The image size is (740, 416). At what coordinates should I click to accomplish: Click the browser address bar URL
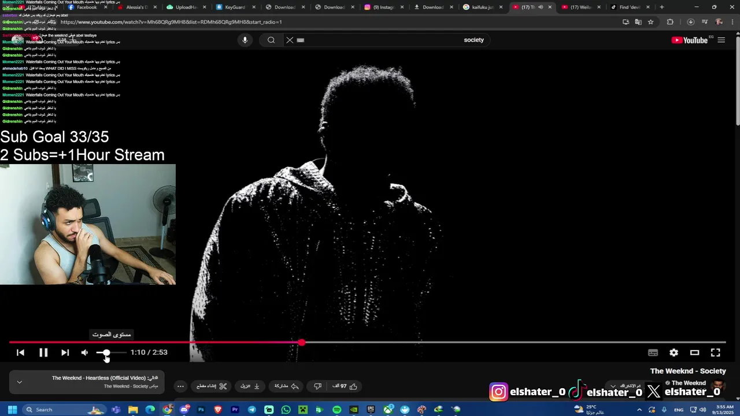coord(171,22)
